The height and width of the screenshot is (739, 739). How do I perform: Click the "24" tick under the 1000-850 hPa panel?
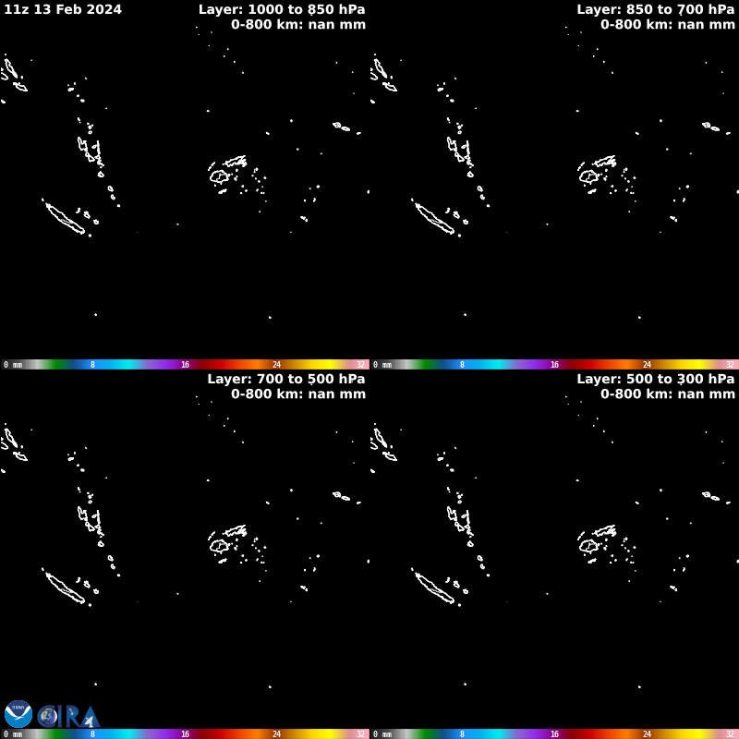point(276,365)
